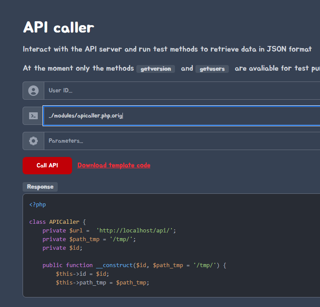The width and height of the screenshot is (320, 307).
Task: Click the __construct function signature
Action: 134,265
